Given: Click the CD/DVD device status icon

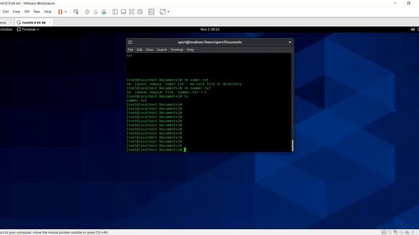Looking at the screenshot, I should click(x=390, y=232).
